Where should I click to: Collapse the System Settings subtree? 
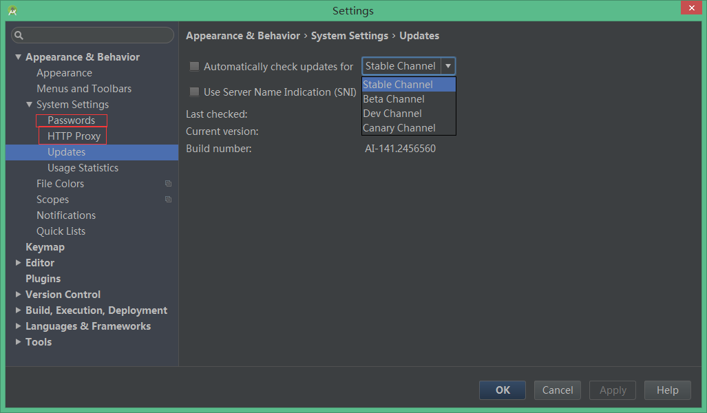(29, 105)
